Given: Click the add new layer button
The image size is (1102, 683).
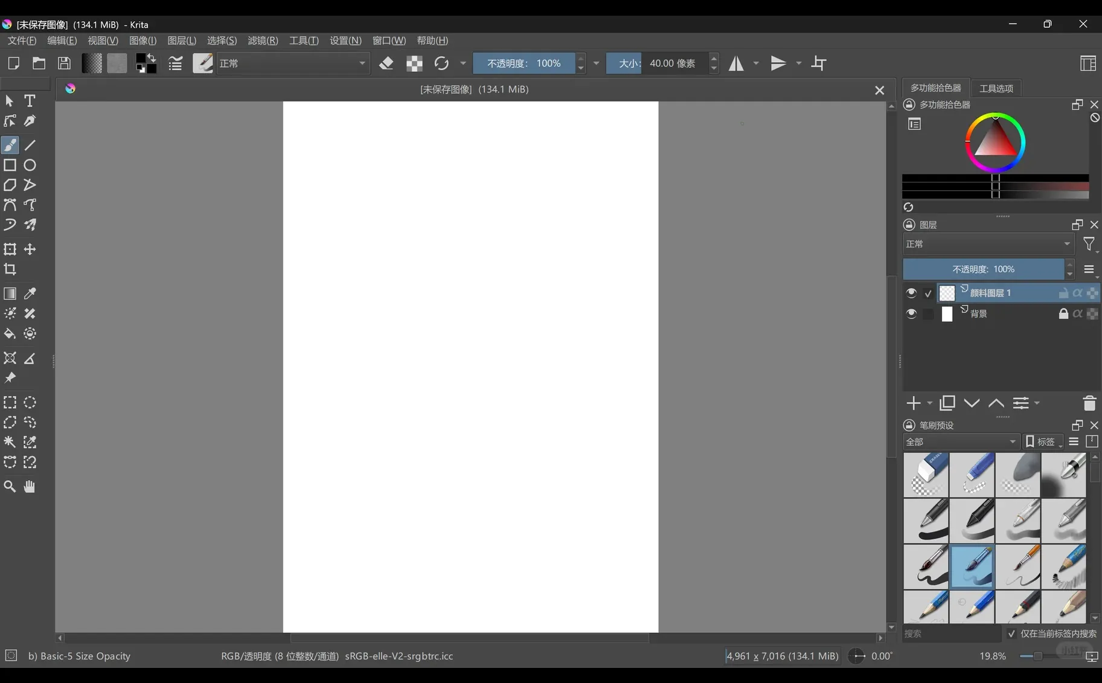Looking at the screenshot, I should point(914,403).
